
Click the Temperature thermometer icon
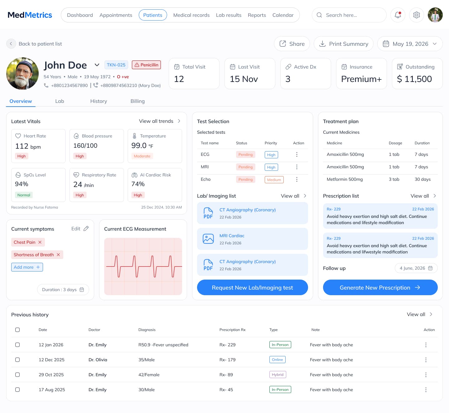coord(134,136)
